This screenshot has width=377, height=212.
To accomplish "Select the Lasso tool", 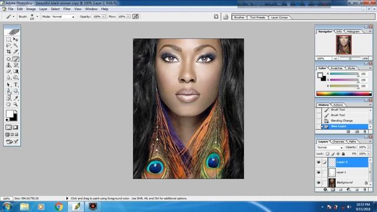I will (8, 45).
